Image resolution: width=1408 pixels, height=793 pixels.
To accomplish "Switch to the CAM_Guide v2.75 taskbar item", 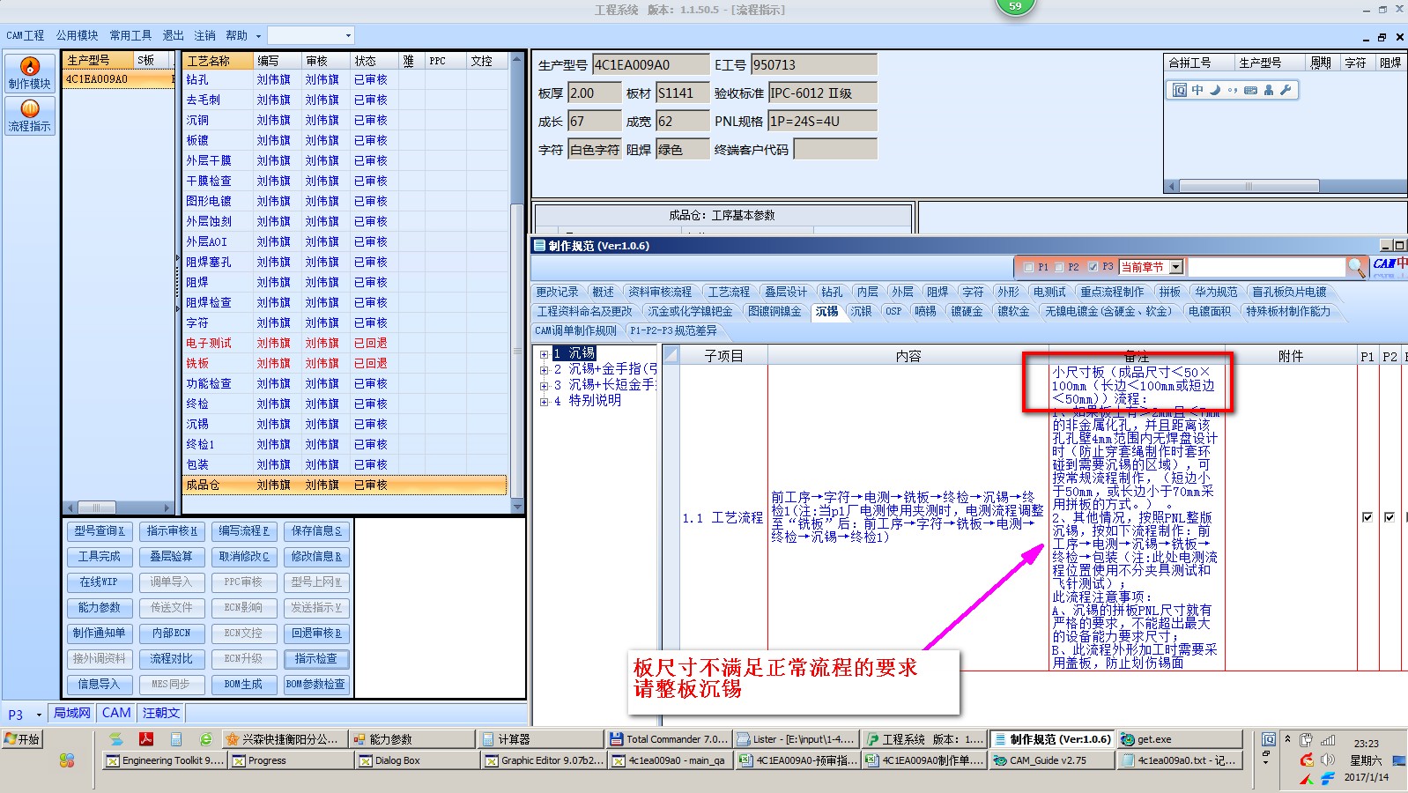I will pos(1051,760).
